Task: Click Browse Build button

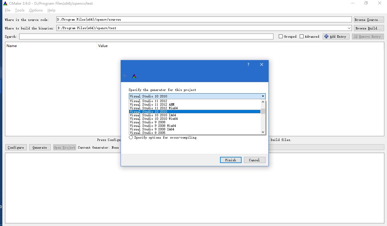Action: pyautogui.click(x=368, y=28)
